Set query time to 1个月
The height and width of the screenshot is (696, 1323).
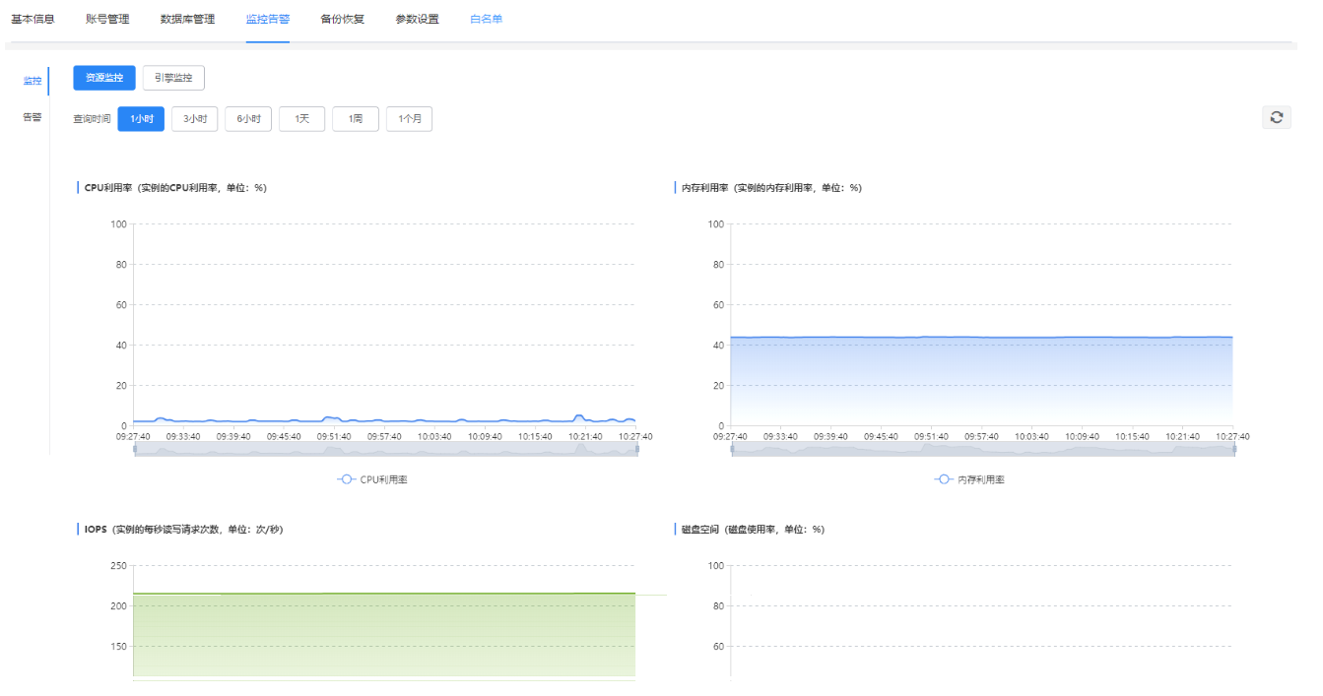pyautogui.click(x=409, y=119)
